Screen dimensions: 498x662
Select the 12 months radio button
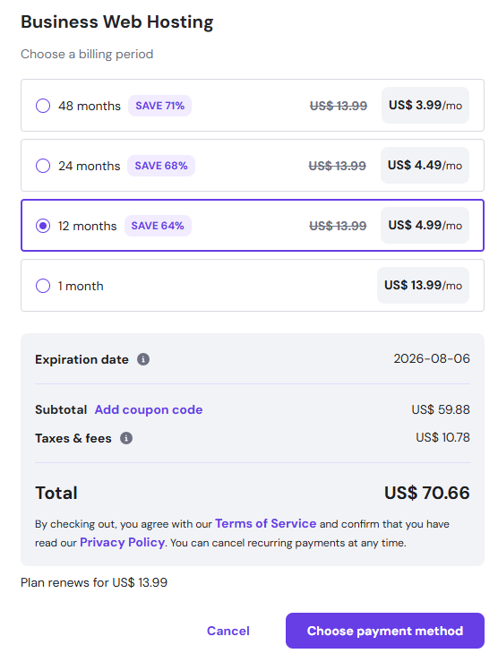43,226
